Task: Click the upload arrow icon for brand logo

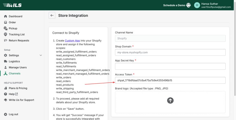Action: coord(170,100)
